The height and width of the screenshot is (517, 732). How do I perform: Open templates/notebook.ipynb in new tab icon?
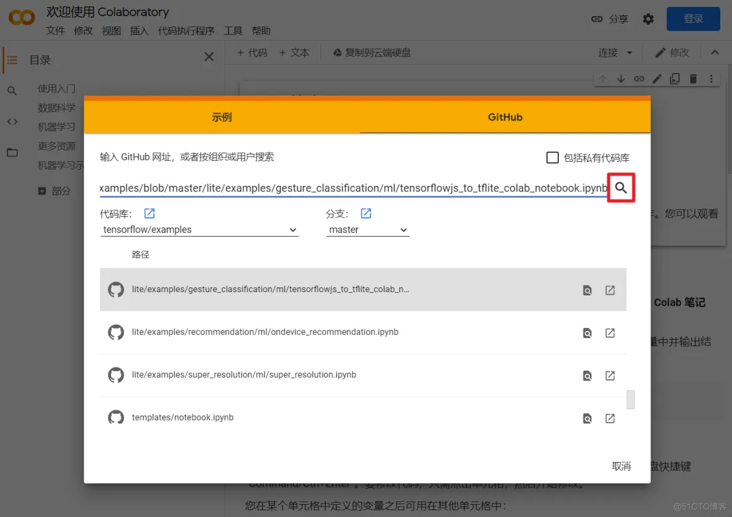(610, 419)
